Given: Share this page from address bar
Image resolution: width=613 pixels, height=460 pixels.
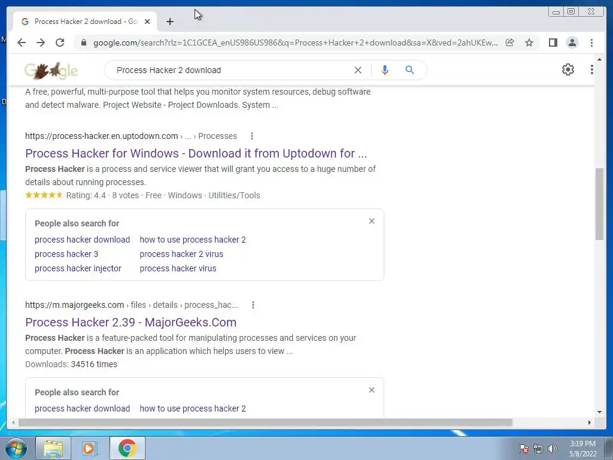Looking at the screenshot, I should click(510, 43).
